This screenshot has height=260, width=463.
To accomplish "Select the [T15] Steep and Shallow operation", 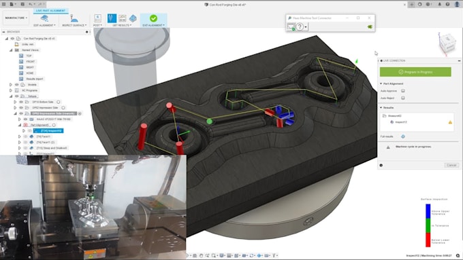I will 52,148.
